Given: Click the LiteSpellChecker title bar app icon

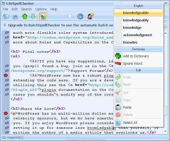Looking at the screenshot, I should [3, 3].
